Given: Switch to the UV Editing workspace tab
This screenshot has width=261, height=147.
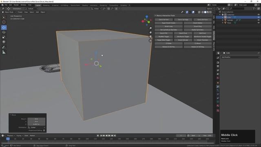Looking at the screenshot, I should click(64, 5).
